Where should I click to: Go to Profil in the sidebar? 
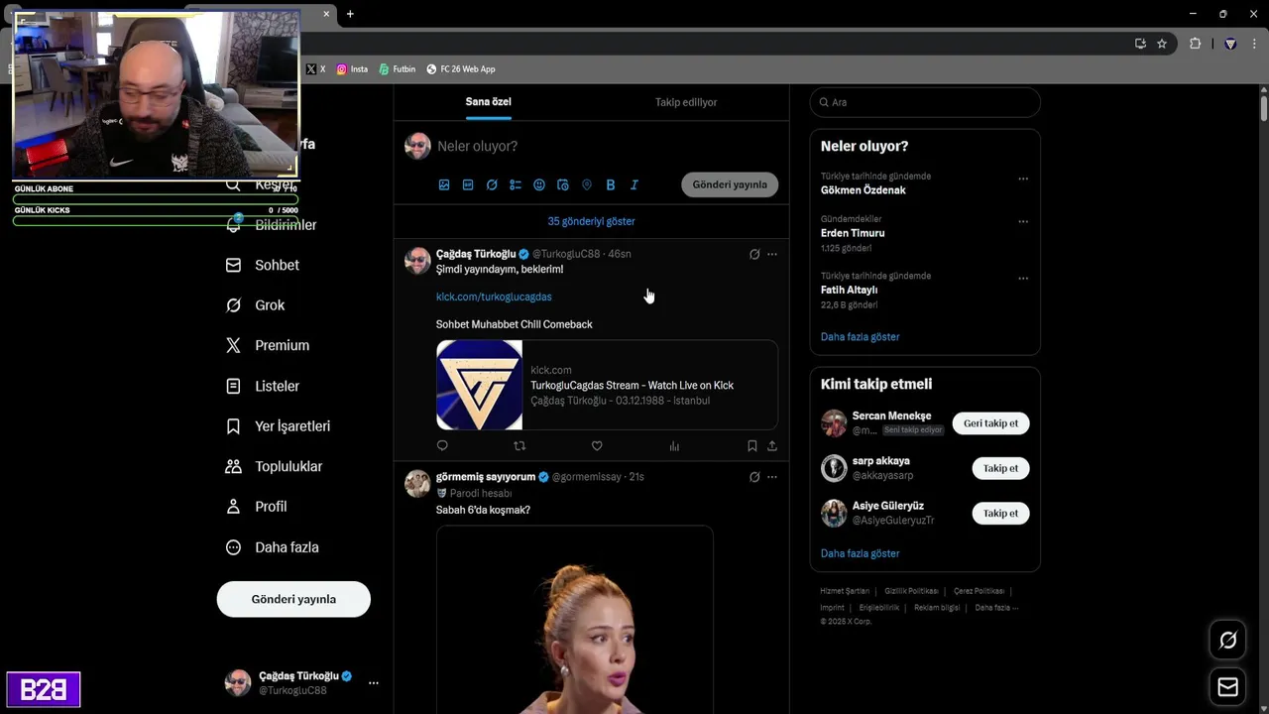(257, 507)
